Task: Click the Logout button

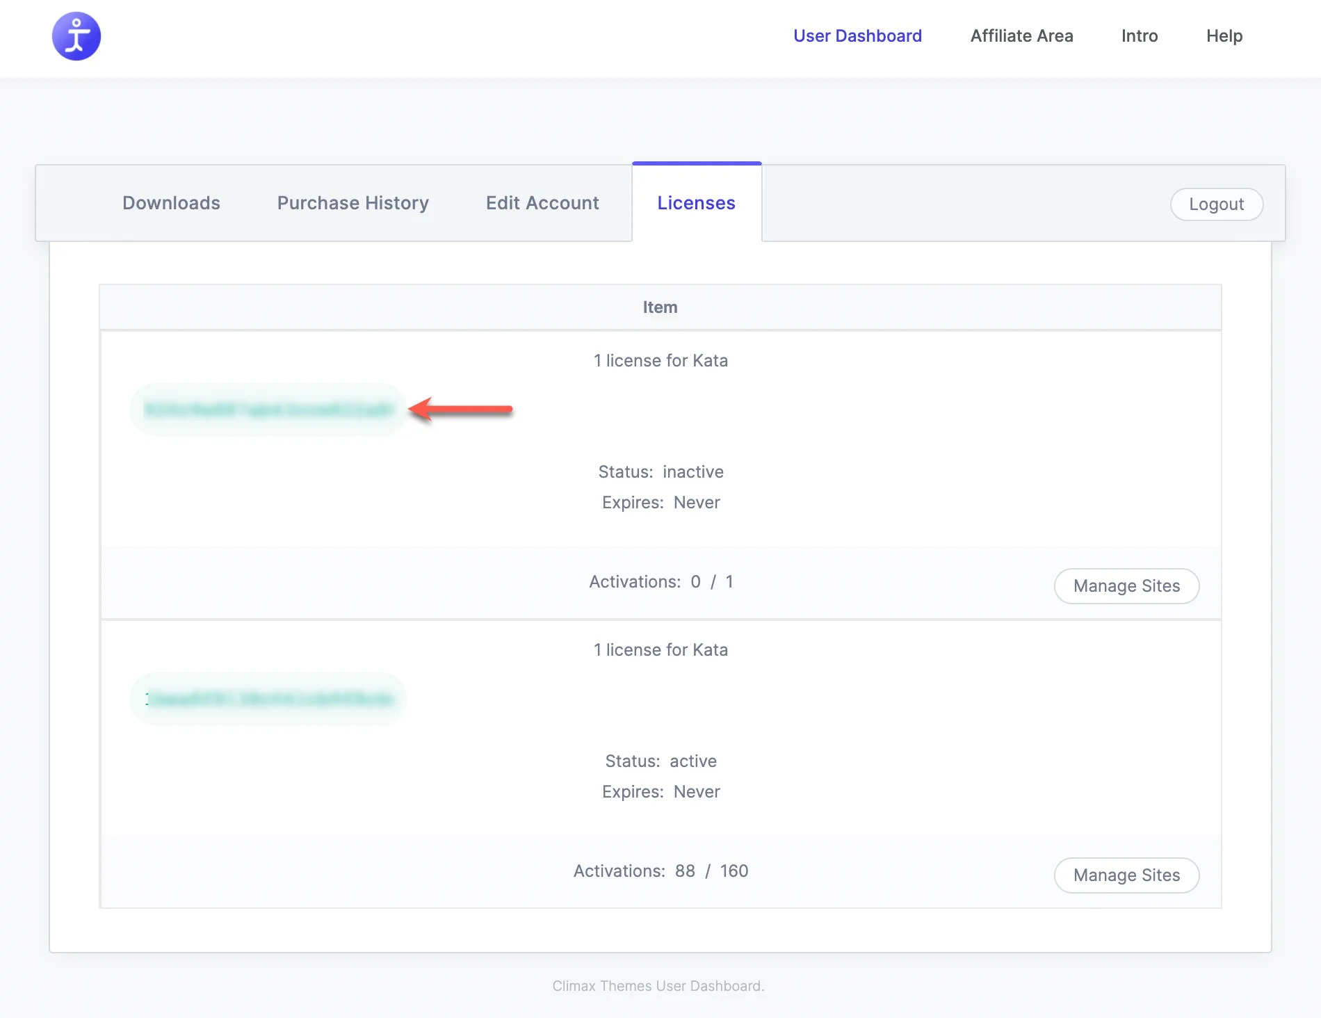Action: click(x=1217, y=204)
